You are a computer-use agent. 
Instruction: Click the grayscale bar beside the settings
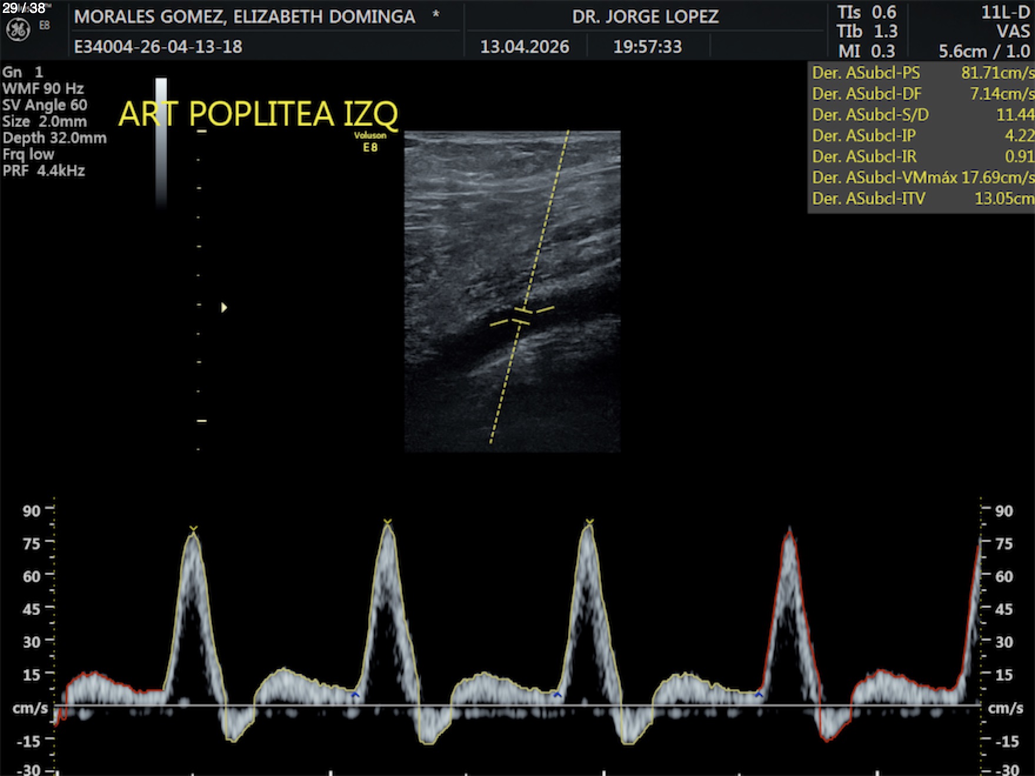pos(161,141)
